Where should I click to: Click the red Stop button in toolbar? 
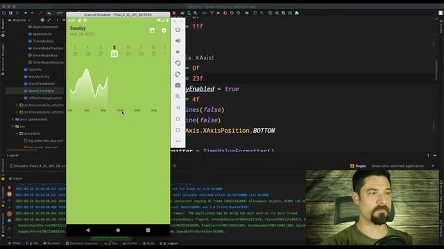pos(174,12)
